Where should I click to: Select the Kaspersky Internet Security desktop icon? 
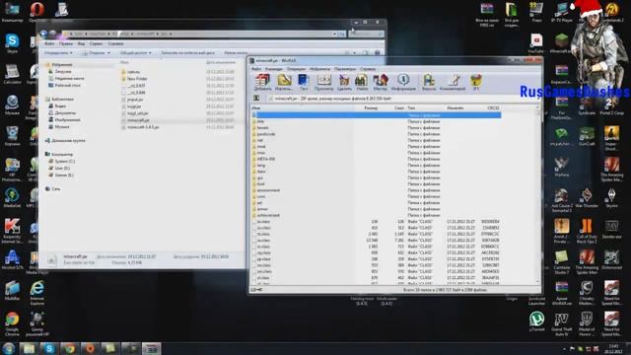point(12,231)
